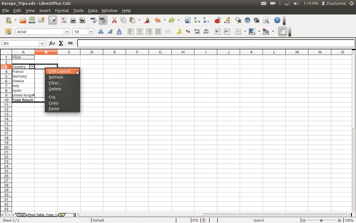Open the Gallery icon
The height and width of the screenshot is (223, 356).
pos(257,20)
